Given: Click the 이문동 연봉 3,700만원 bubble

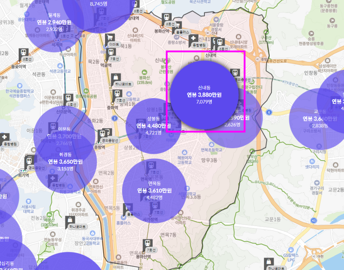Looking at the screenshot, I should 64,136.
